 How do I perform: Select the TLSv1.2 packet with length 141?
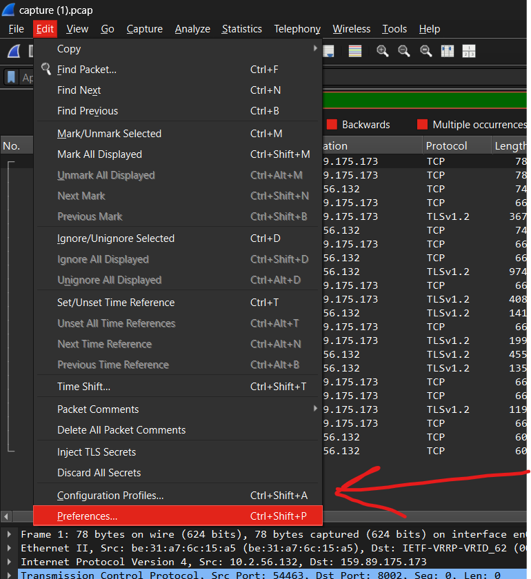425,313
